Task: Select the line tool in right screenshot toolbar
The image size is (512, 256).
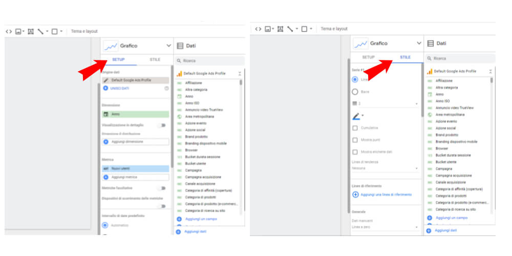Action: pyautogui.click(x=290, y=29)
